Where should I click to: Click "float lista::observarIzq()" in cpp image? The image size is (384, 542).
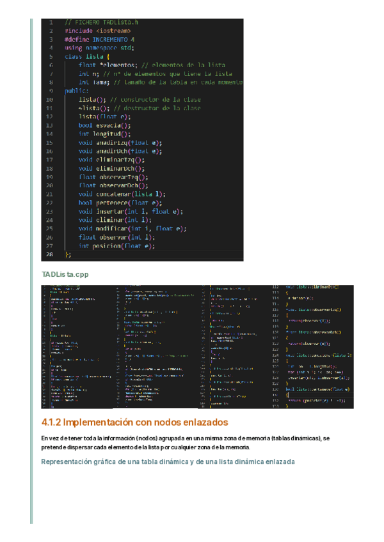314,310
